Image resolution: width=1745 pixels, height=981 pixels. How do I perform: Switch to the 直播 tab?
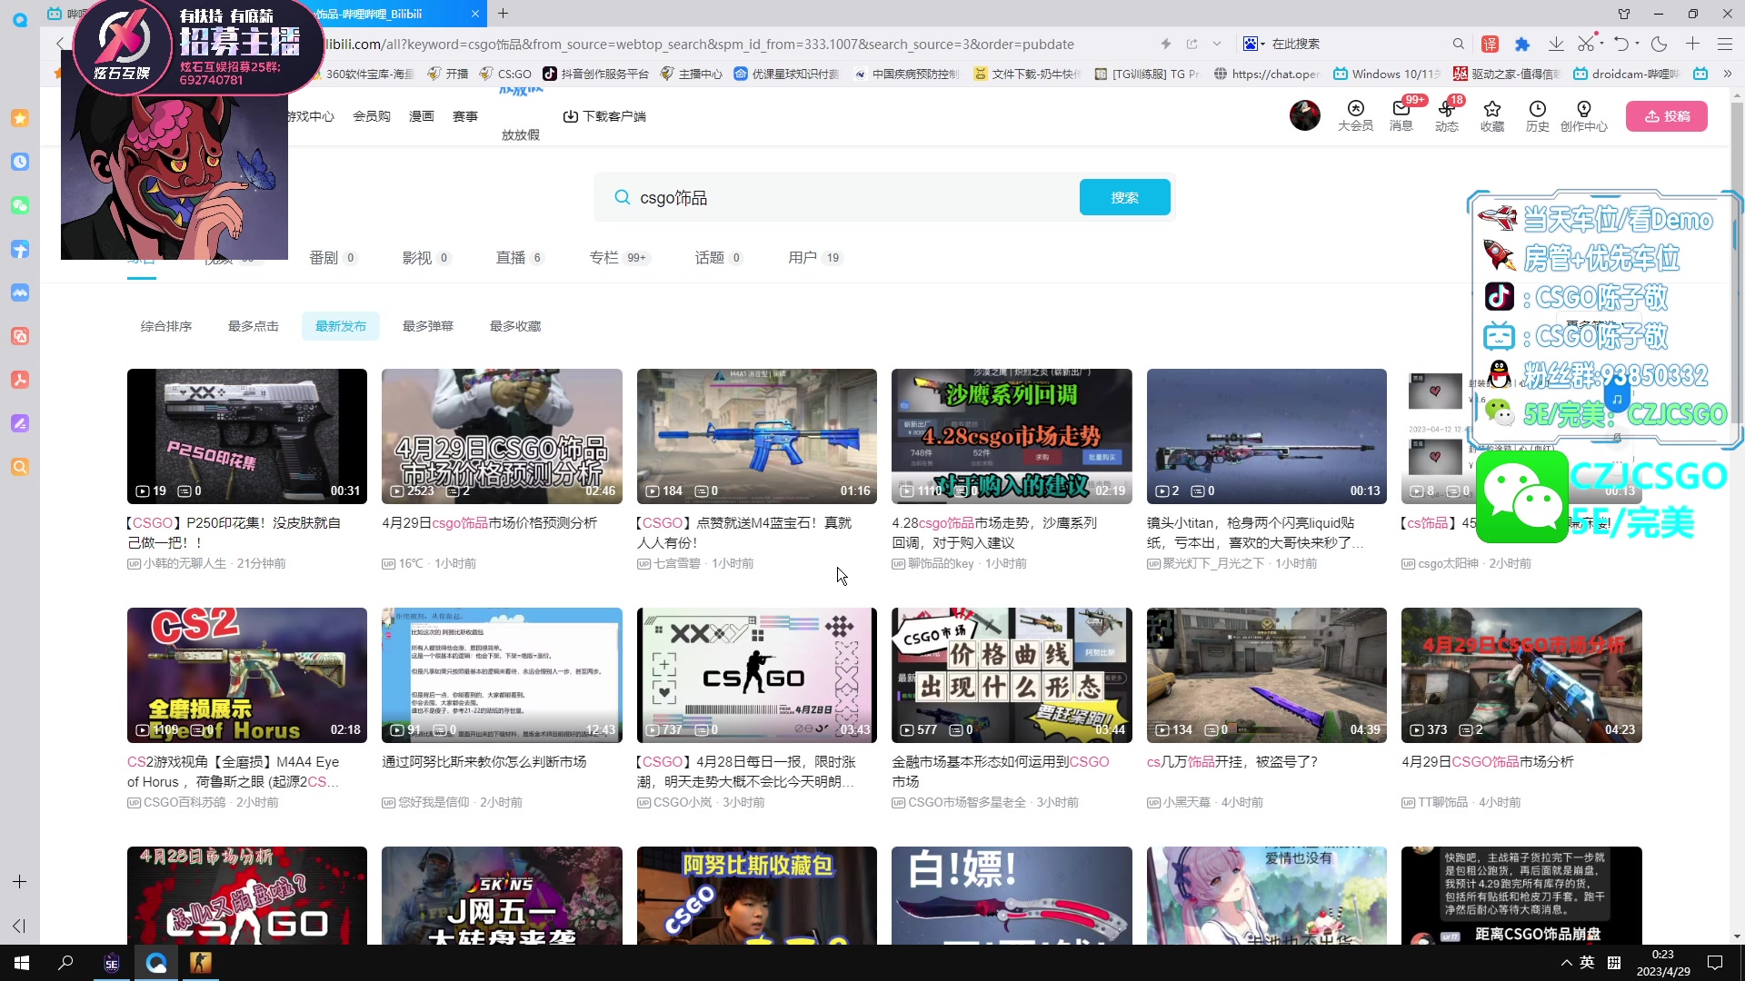pyautogui.click(x=511, y=257)
